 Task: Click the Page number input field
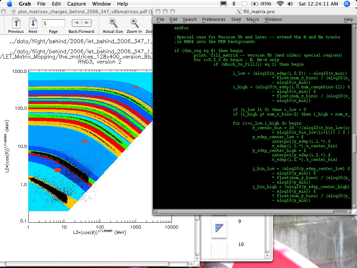coord(53,23)
